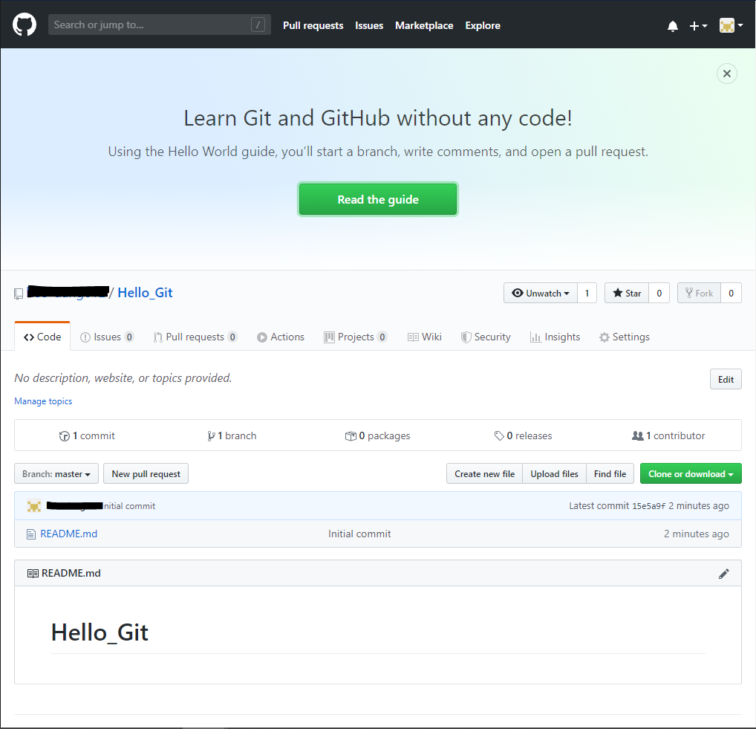Image resolution: width=756 pixels, height=729 pixels.
Task: Click Manage topics link
Action: (43, 401)
